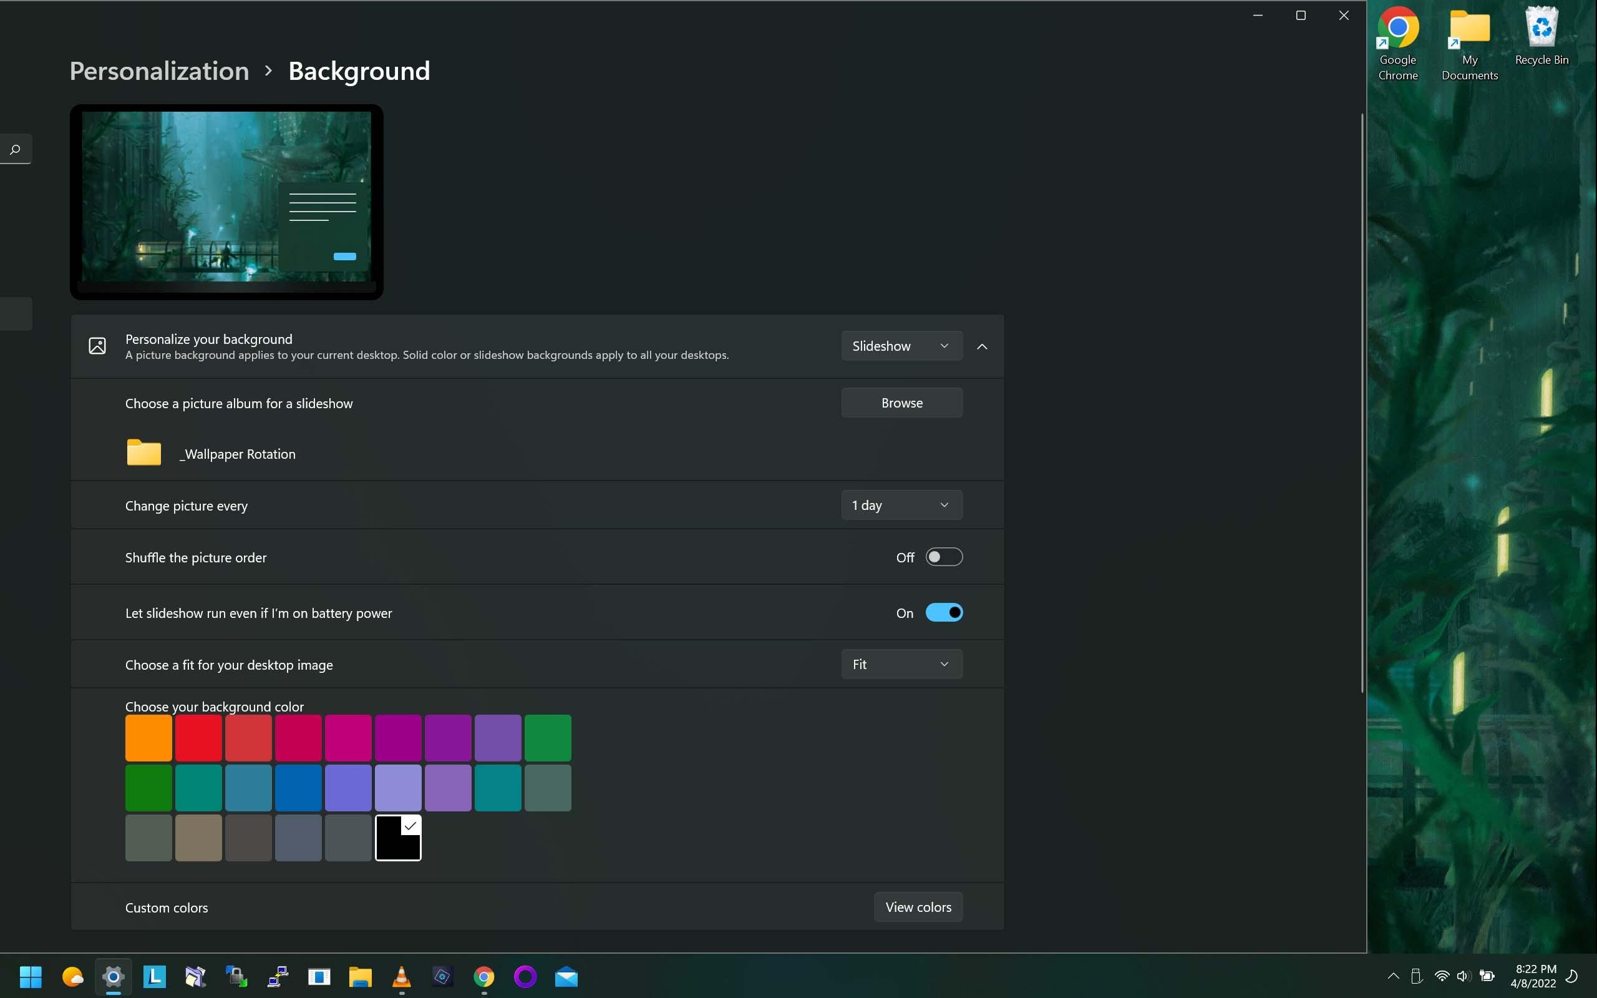The height and width of the screenshot is (998, 1597).
Task: Launch the blue L app in taskbar
Action: tap(154, 976)
